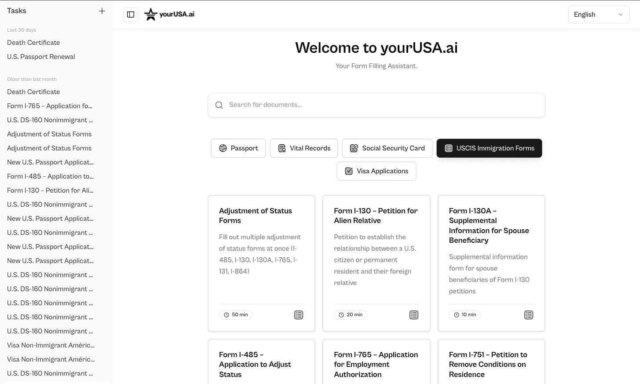The width and height of the screenshot is (640, 384).
Task: Click the plus icon to add new task
Action: tap(102, 11)
